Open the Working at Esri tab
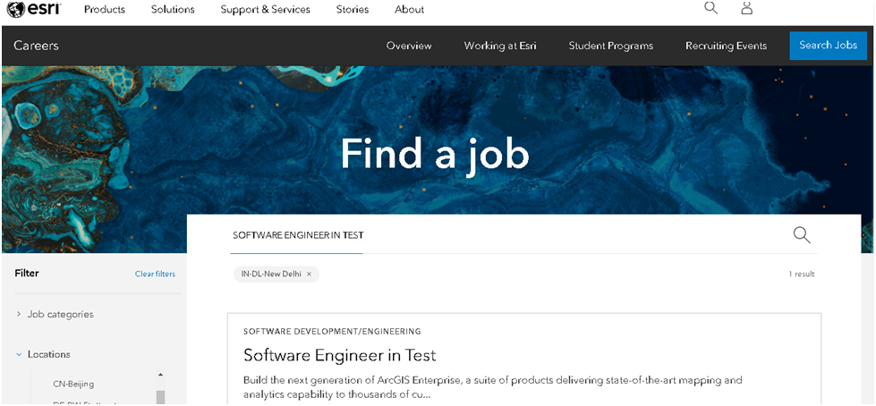Image resolution: width=876 pixels, height=406 pixels. click(x=500, y=46)
